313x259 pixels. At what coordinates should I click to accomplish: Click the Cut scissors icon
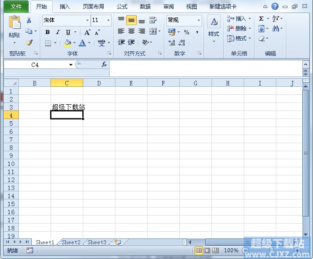point(29,21)
